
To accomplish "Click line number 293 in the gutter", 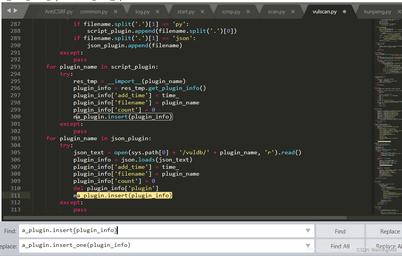I will click(x=15, y=67).
